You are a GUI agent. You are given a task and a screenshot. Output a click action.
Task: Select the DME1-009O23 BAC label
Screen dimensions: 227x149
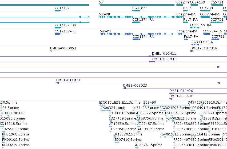(135, 86)
